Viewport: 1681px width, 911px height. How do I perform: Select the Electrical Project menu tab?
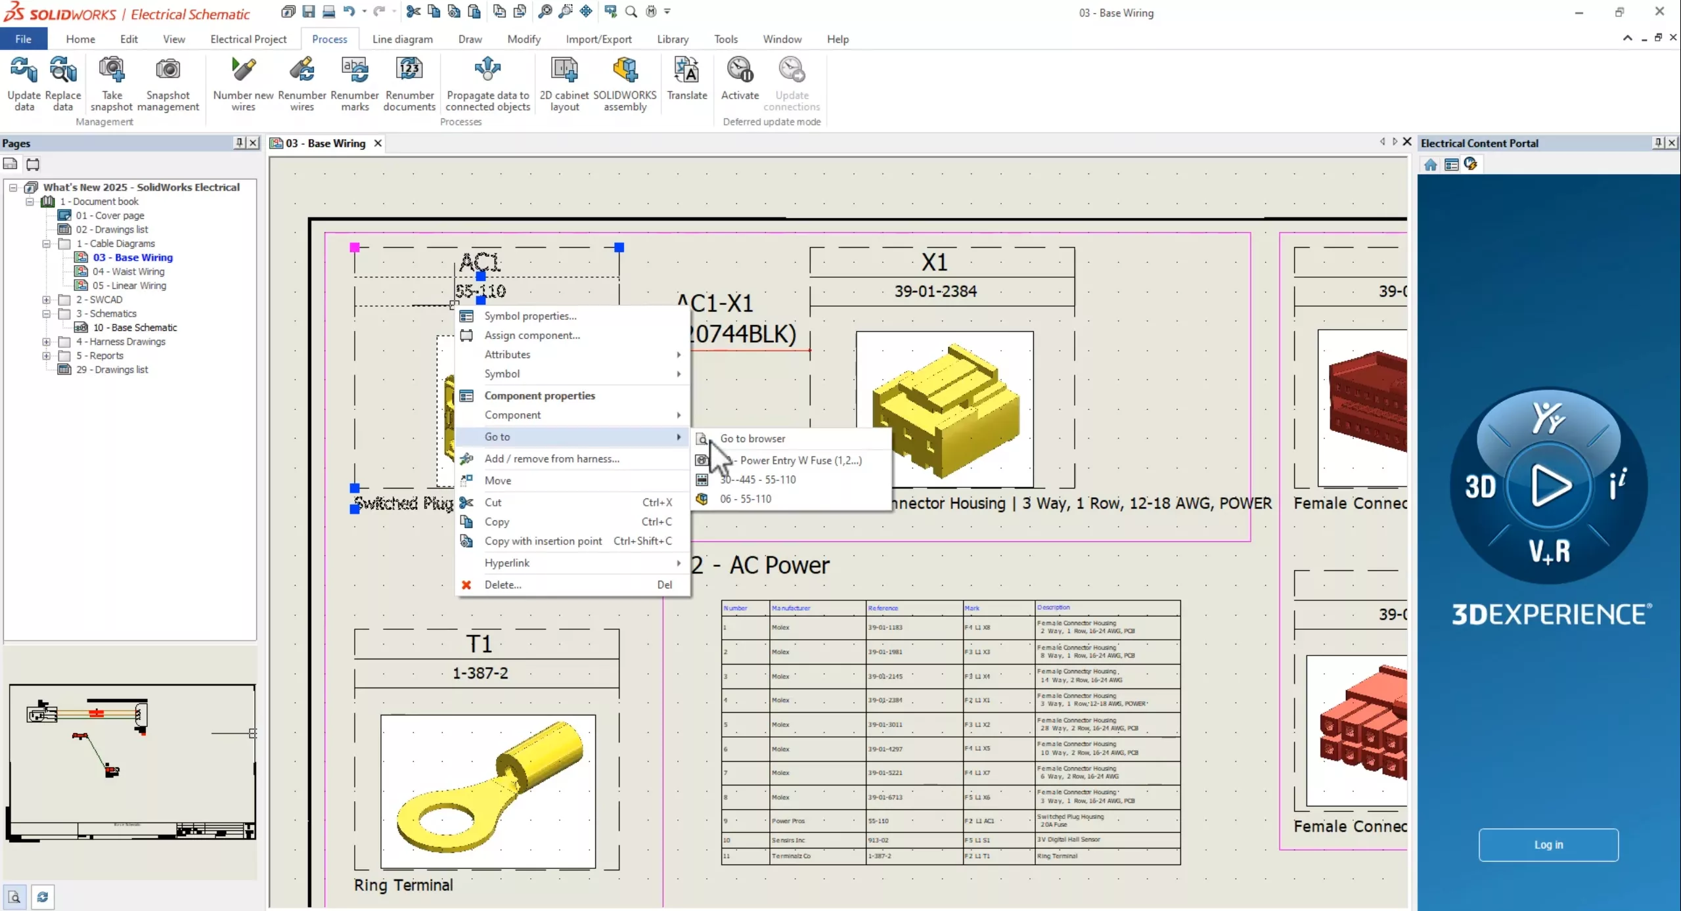tap(248, 38)
